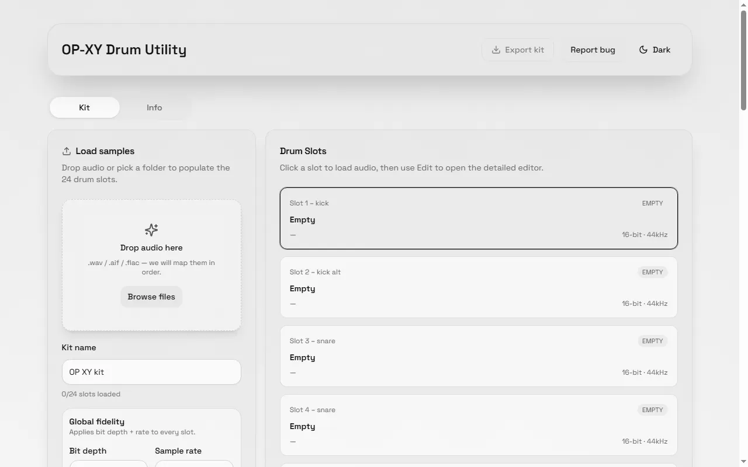The width and height of the screenshot is (748, 467).
Task: Toggle Dark theme button
Action: click(x=654, y=50)
